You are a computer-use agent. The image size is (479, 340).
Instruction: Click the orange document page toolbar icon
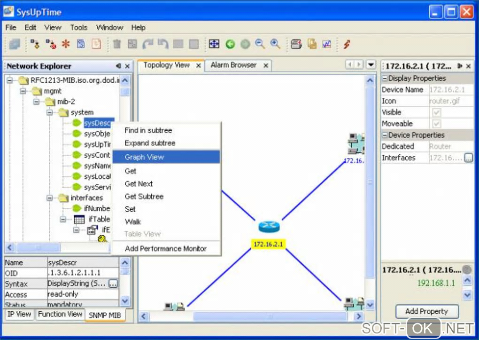tap(96, 44)
